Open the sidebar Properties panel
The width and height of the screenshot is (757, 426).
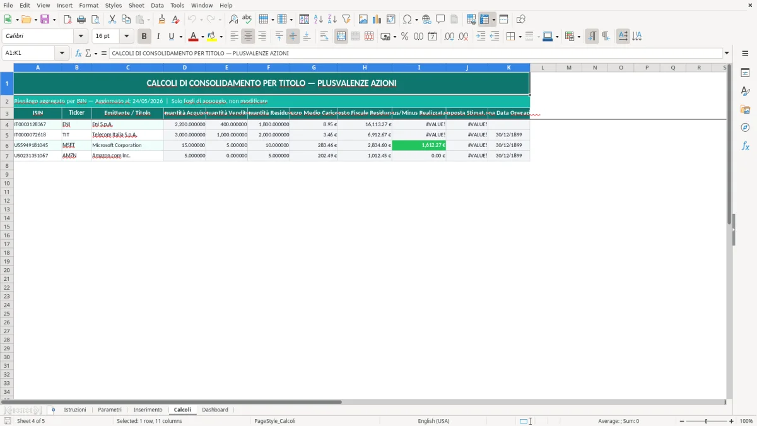pyautogui.click(x=745, y=73)
